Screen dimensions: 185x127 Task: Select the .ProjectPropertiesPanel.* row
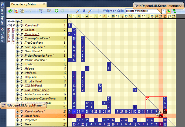(41, 55)
